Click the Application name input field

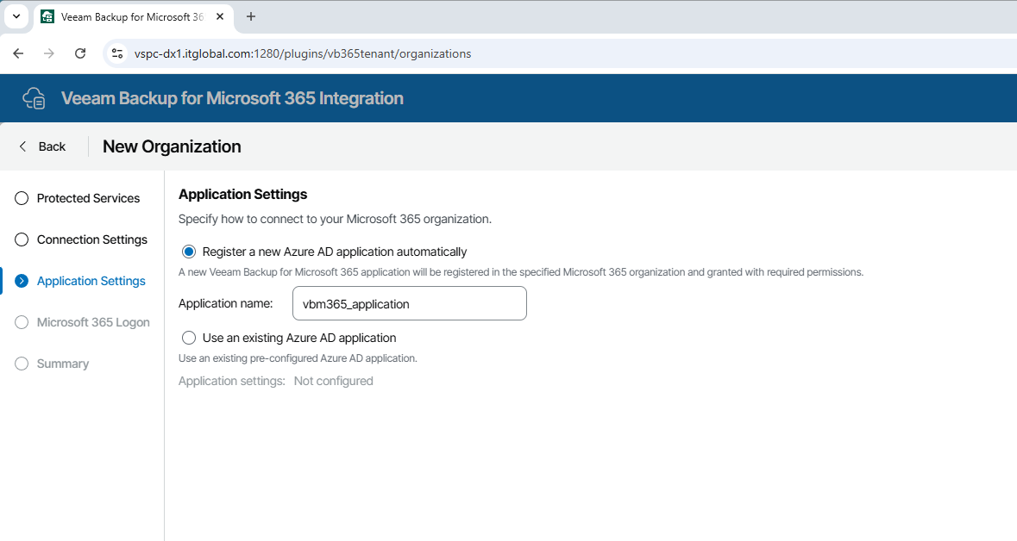[x=409, y=303]
